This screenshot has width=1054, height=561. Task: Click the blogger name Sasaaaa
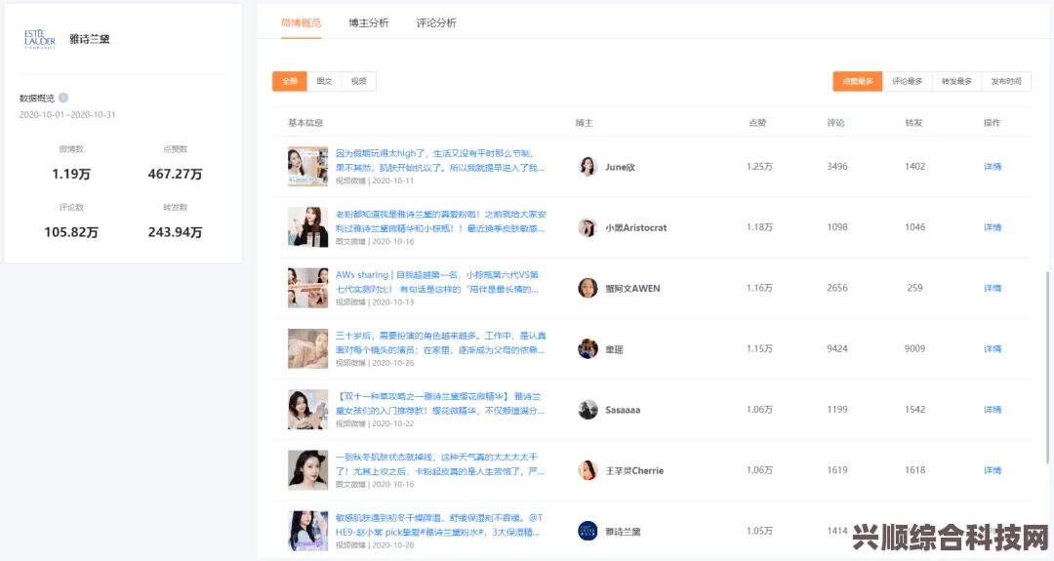coord(623,410)
